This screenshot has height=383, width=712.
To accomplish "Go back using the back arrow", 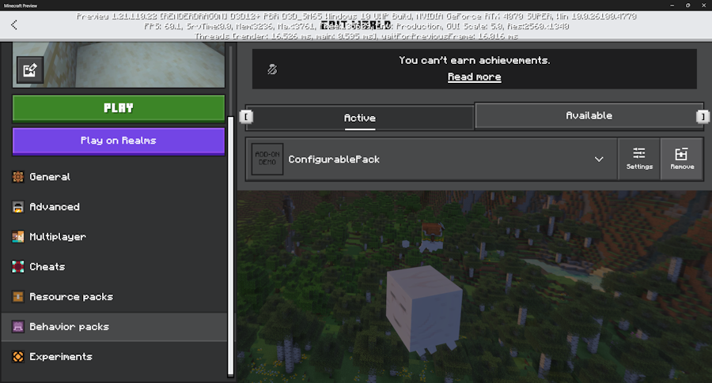I will pos(14,25).
